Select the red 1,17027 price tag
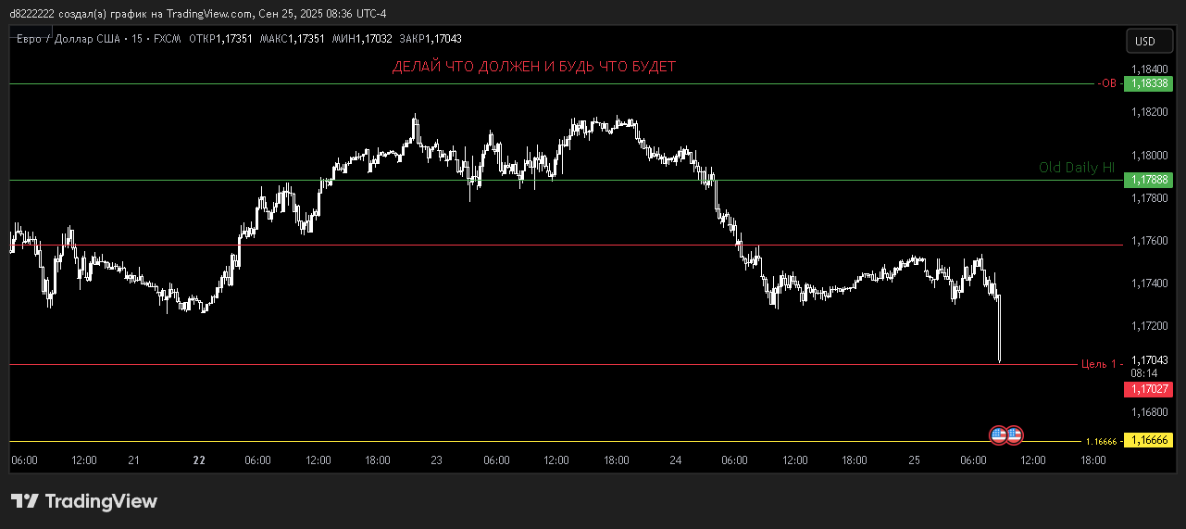 1148,389
